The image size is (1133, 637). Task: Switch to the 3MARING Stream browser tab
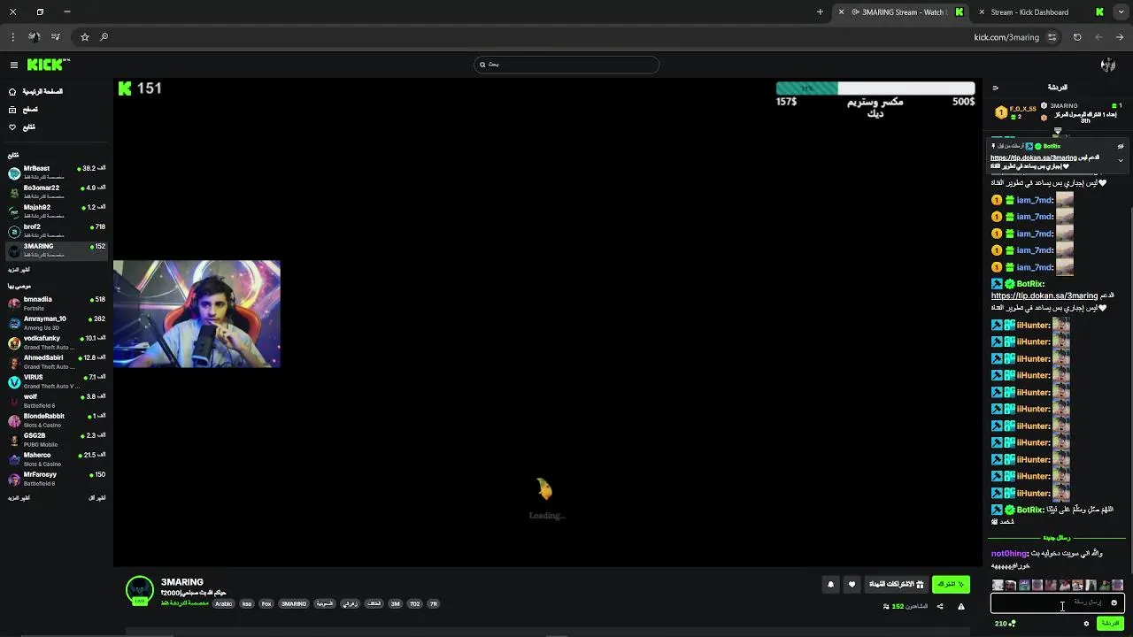(899, 12)
